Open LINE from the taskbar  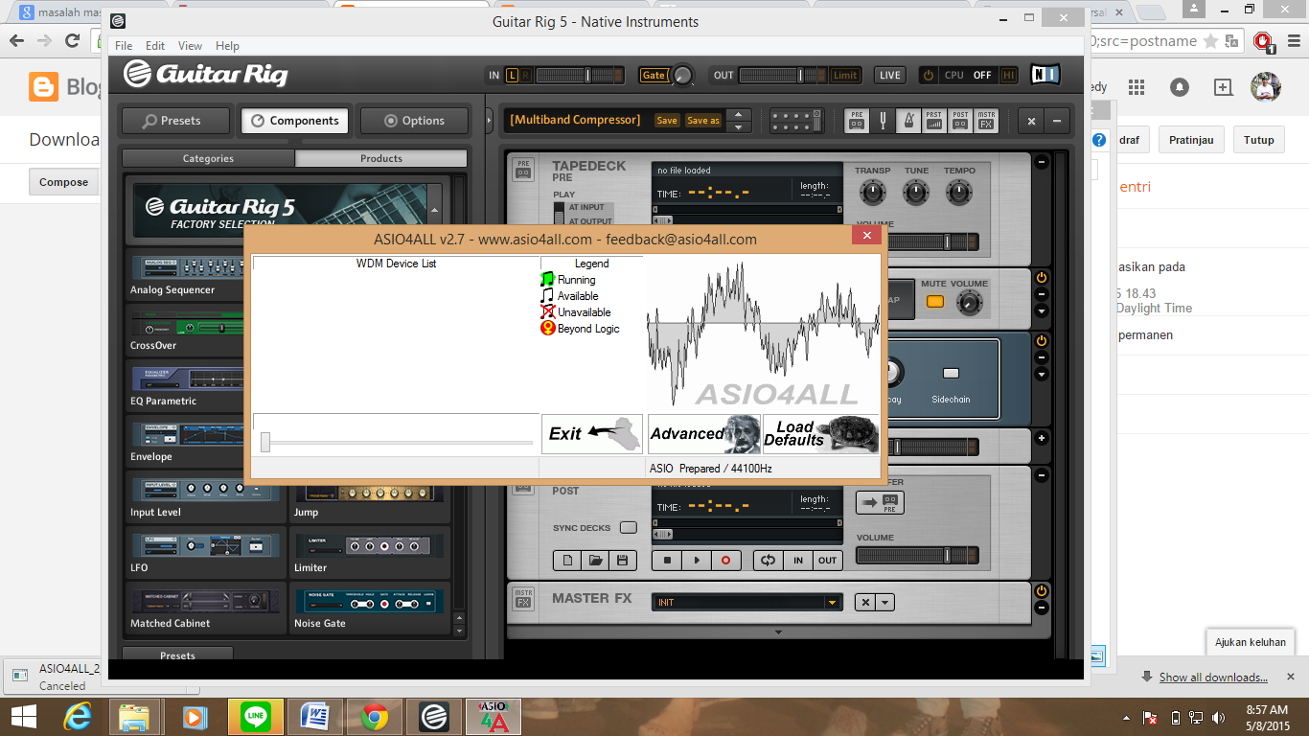(256, 716)
